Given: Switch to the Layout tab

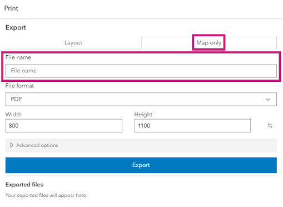Looking at the screenshot, I should 73,43.
